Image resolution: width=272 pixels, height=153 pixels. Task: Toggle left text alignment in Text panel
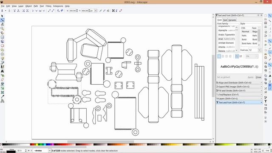pos(219,56)
